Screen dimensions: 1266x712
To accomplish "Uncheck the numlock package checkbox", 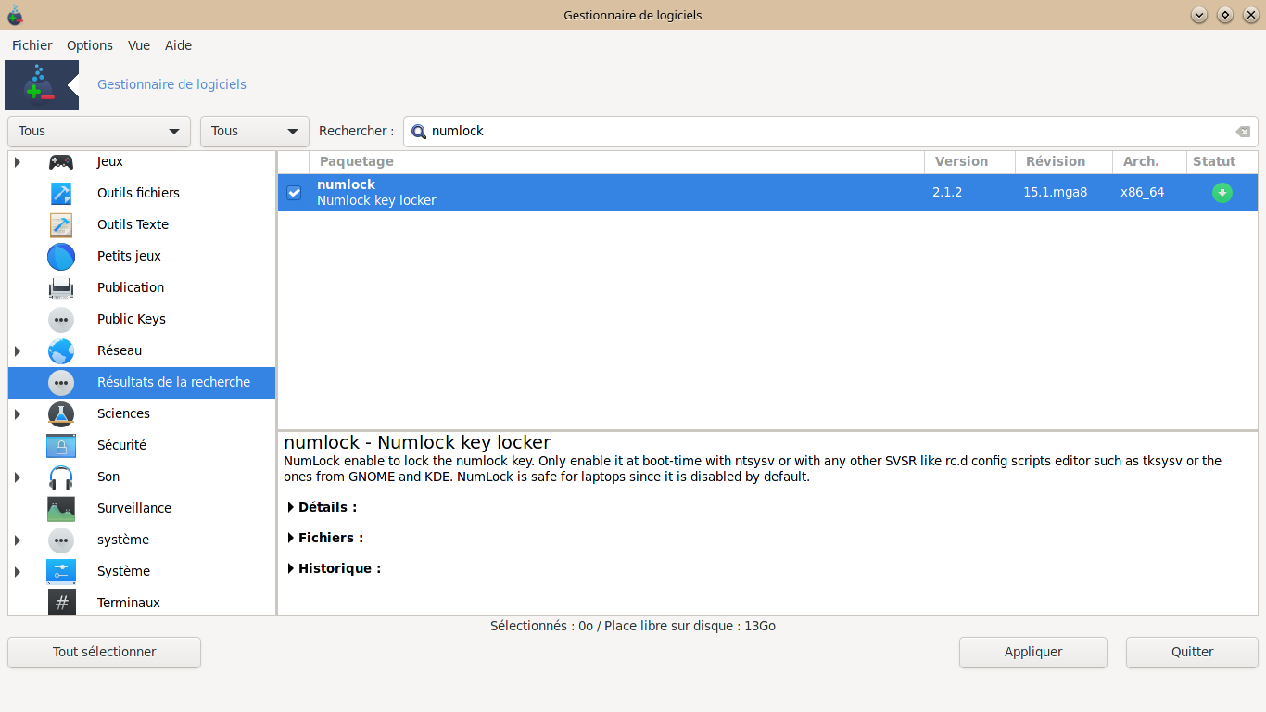I will pyautogui.click(x=294, y=193).
